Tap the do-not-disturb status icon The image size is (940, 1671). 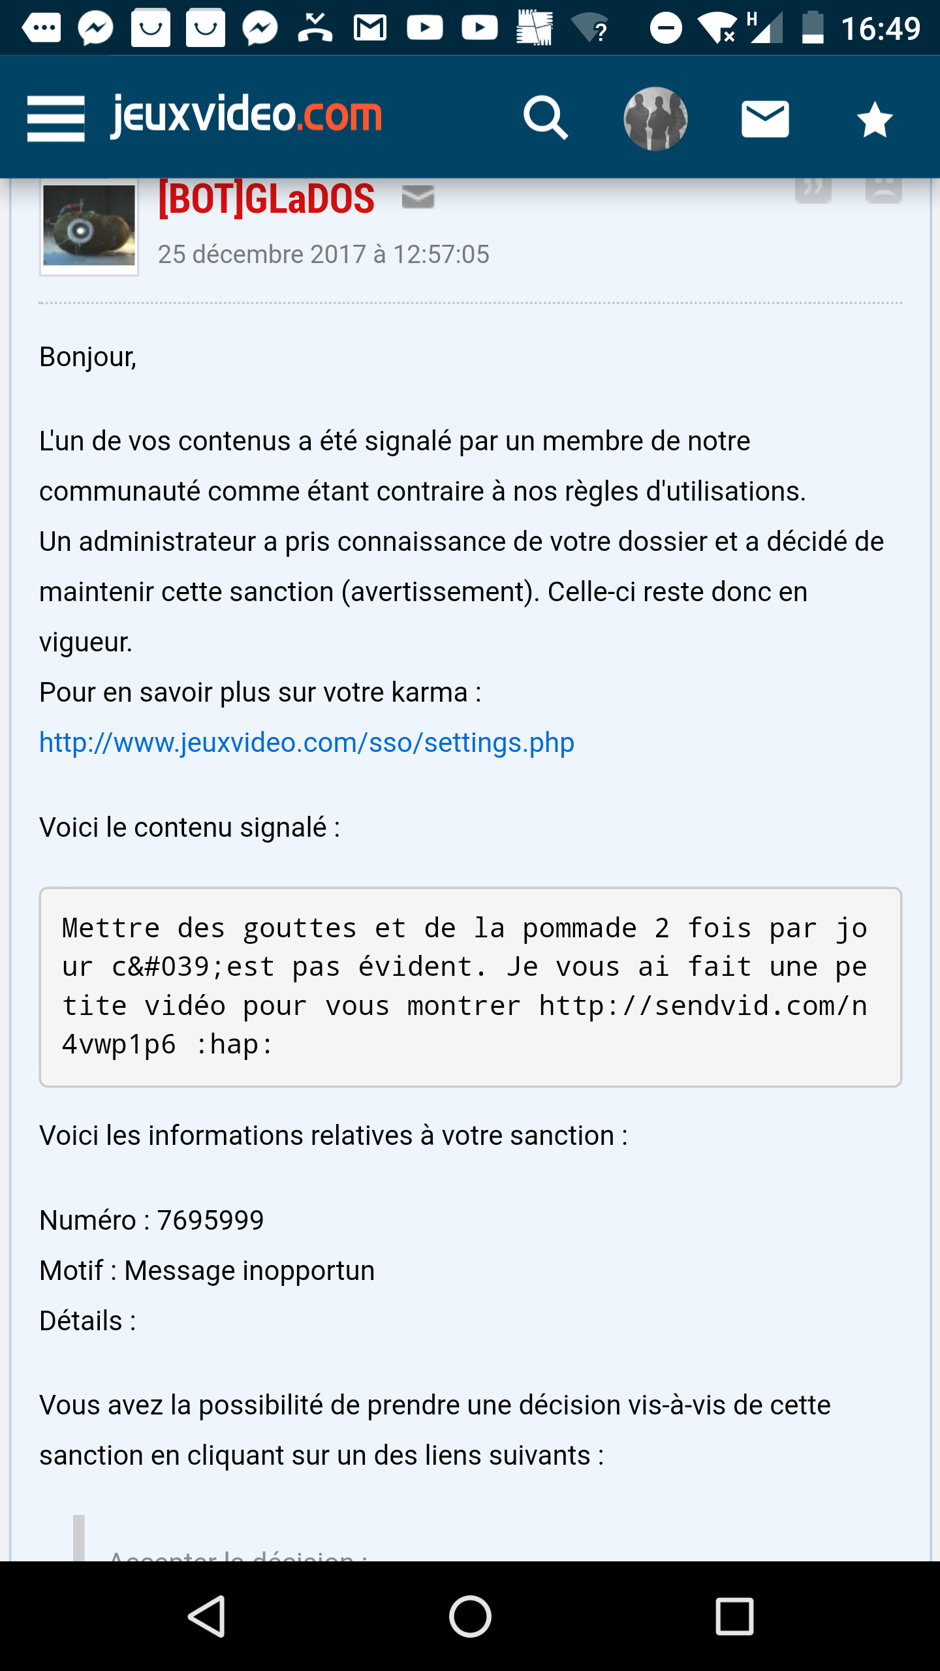(x=666, y=28)
